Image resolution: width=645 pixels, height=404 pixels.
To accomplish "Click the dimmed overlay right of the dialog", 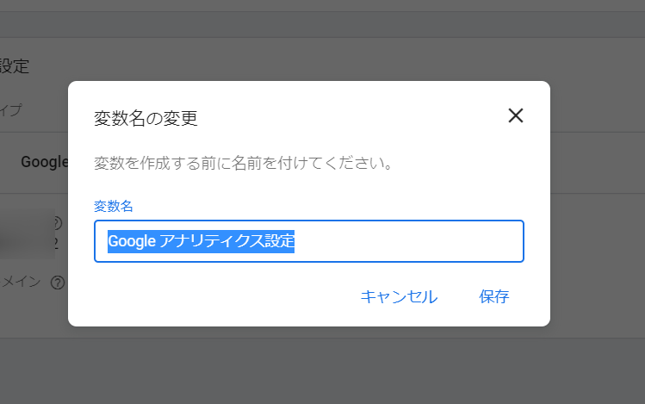I will pyautogui.click(x=598, y=206).
